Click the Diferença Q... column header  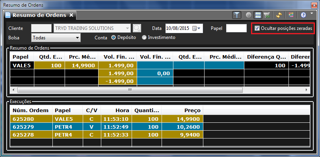tap(266, 57)
